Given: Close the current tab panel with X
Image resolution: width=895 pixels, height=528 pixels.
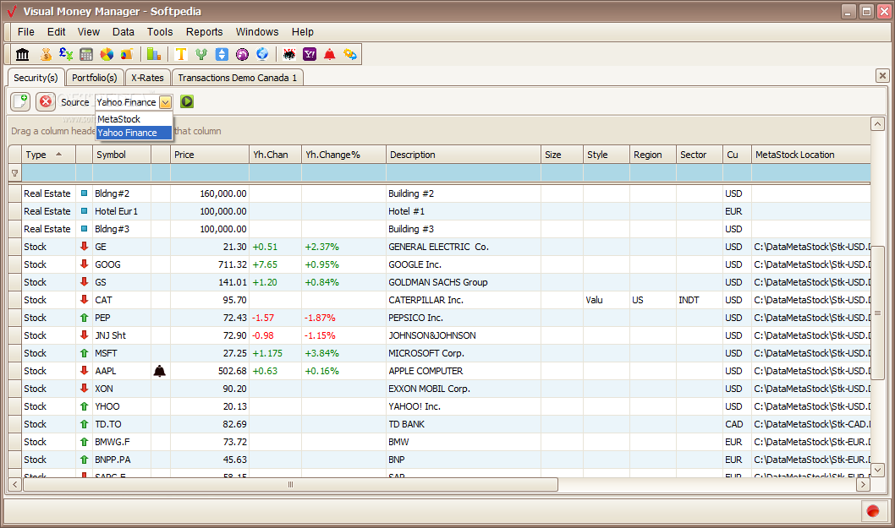Looking at the screenshot, I should coord(882,75).
